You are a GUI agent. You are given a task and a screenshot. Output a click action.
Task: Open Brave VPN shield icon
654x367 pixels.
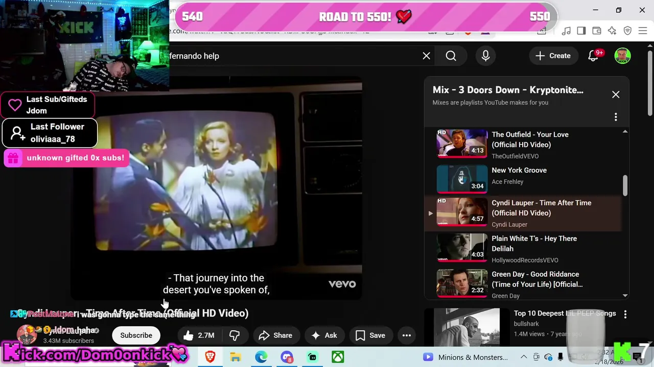(x=627, y=31)
